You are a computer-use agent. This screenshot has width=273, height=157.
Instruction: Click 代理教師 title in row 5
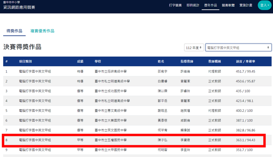(x=214, y=111)
